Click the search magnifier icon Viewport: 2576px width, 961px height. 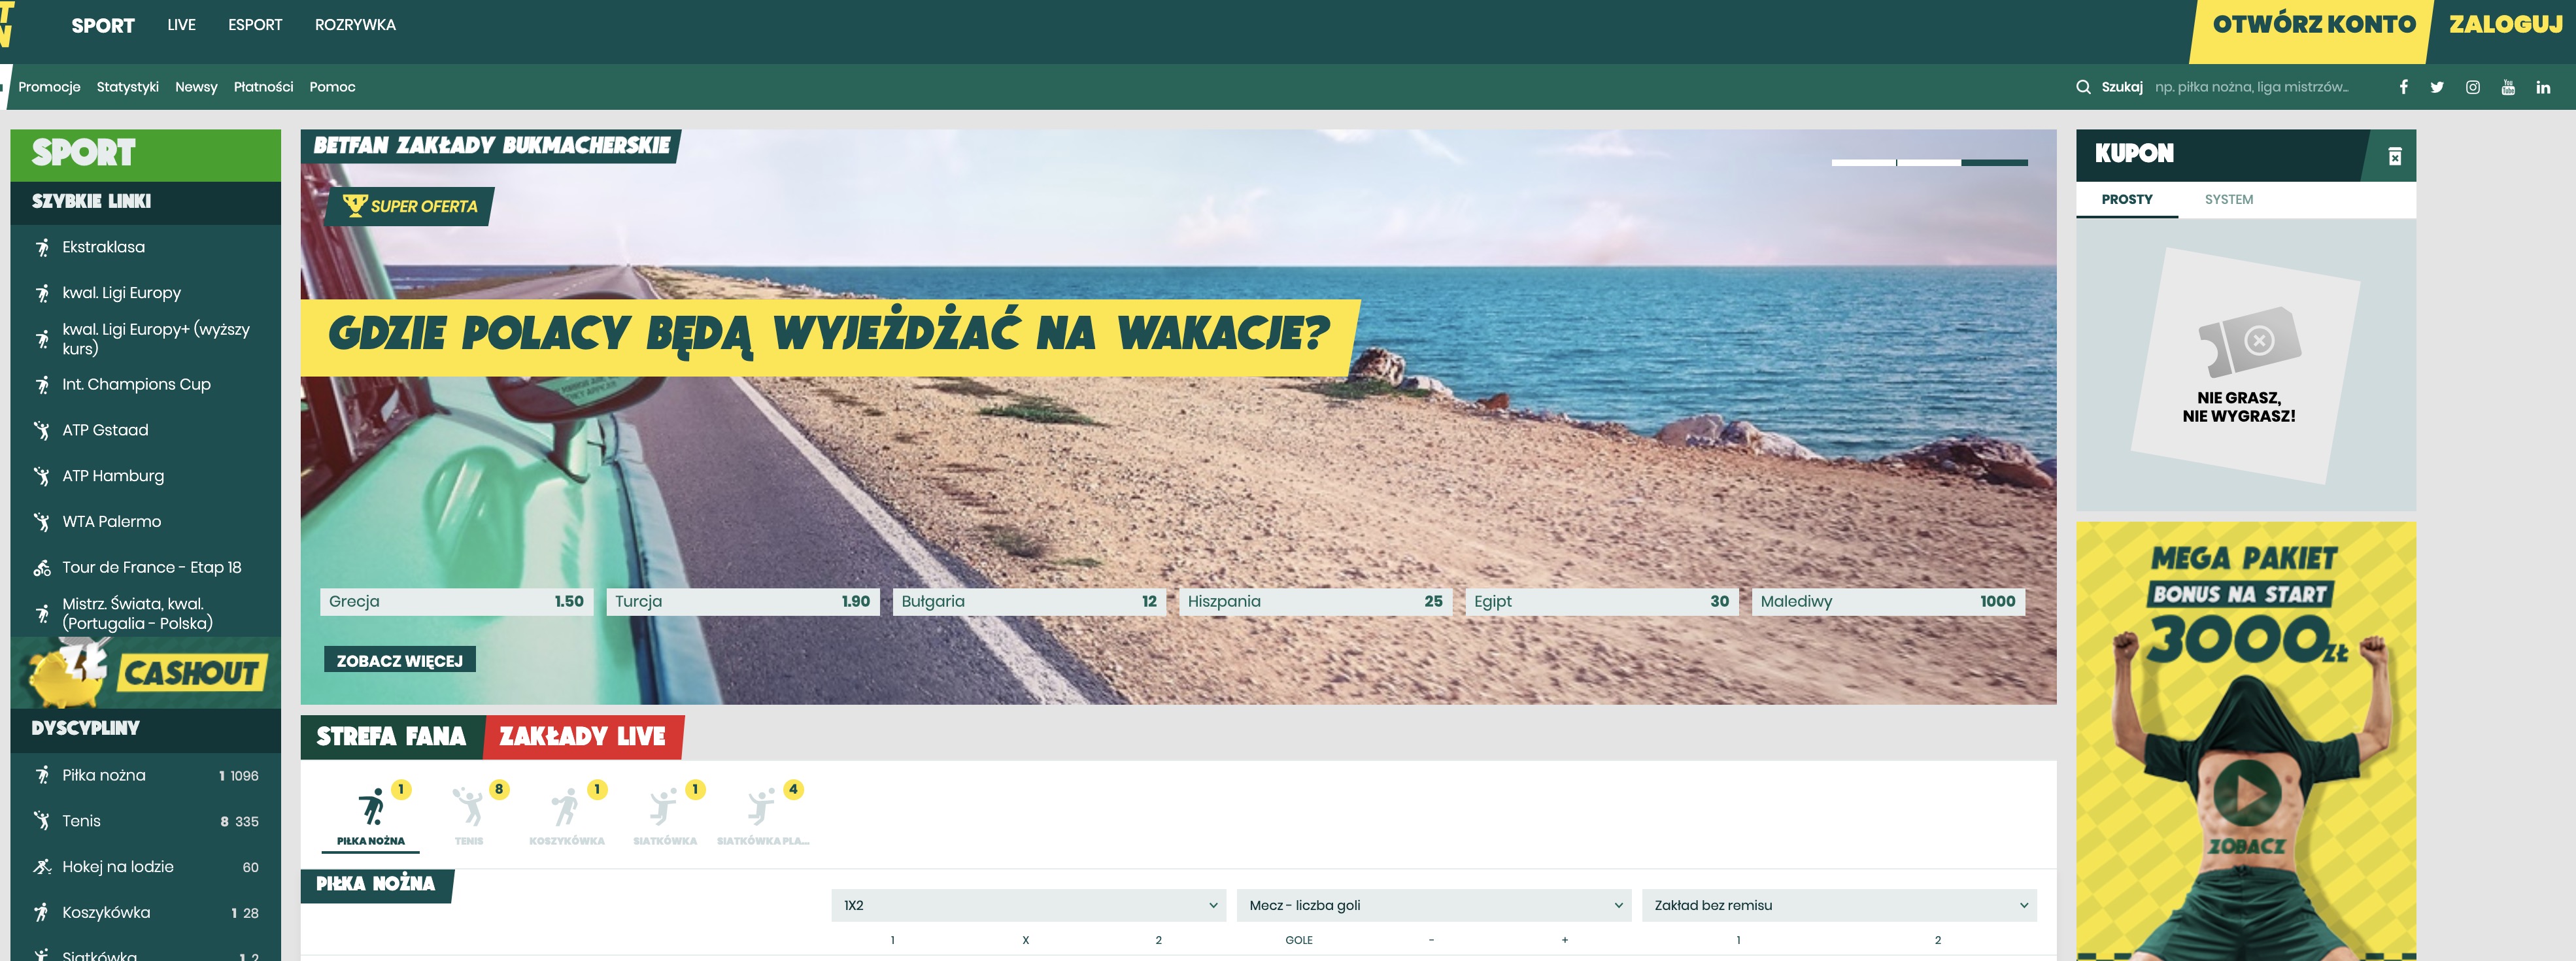pyautogui.click(x=2083, y=87)
